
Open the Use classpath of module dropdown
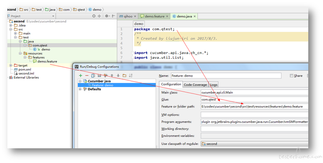point(255,144)
